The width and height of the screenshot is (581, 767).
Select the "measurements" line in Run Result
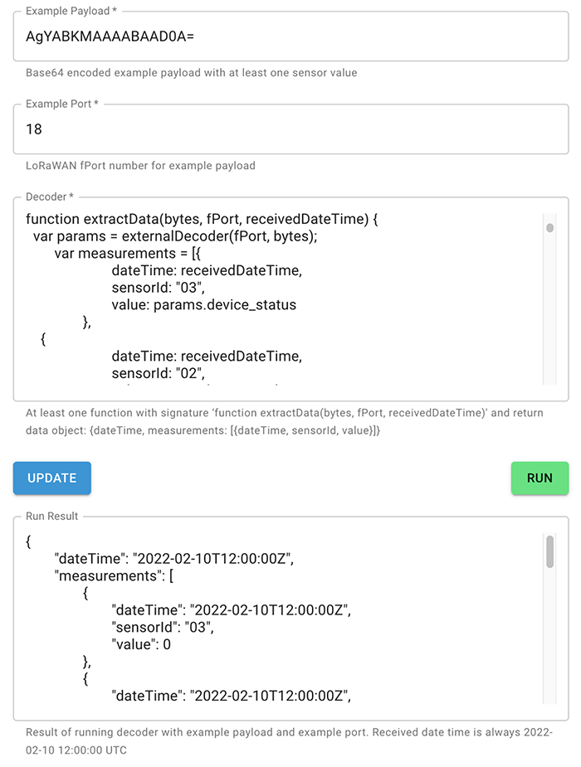point(112,575)
